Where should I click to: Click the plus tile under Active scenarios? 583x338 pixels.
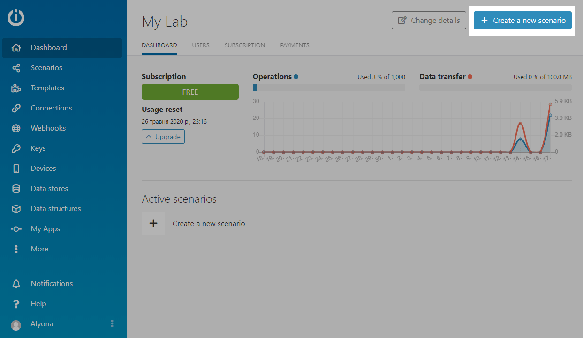coord(153,223)
